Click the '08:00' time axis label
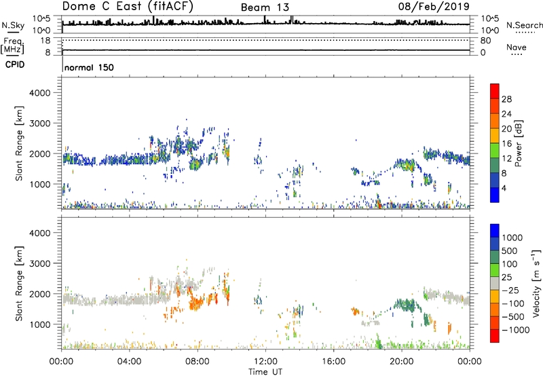Image resolution: width=543 pixels, height=376 pixels. coord(198,362)
